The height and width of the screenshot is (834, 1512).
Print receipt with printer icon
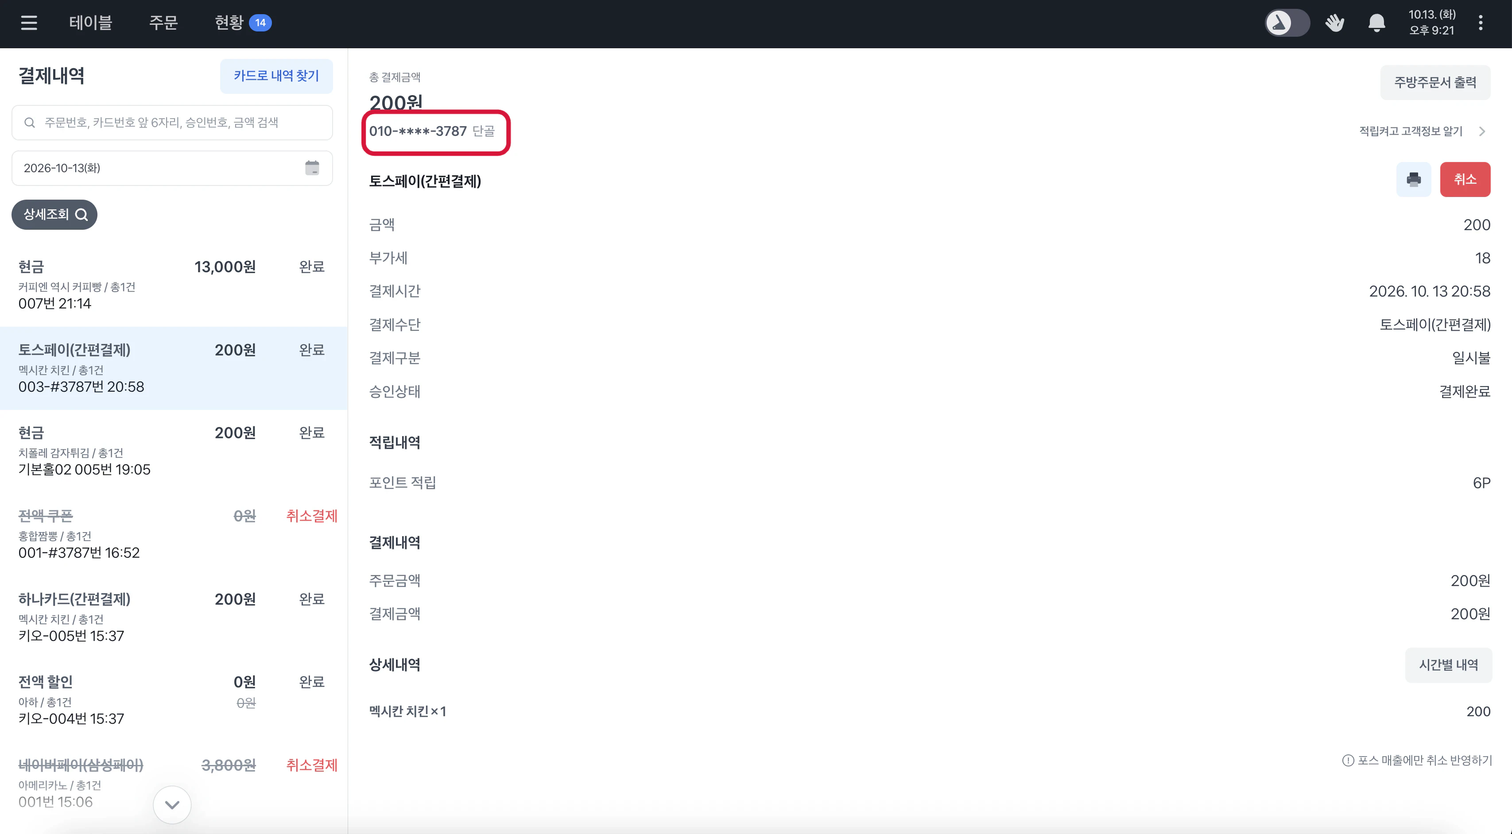1413,179
